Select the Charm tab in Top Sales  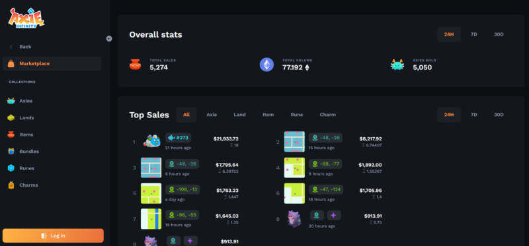pyautogui.click(x=327, y=115)
